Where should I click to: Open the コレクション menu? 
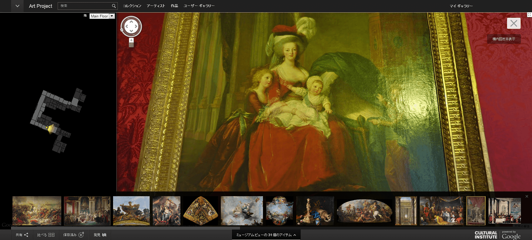coord(132,6)
